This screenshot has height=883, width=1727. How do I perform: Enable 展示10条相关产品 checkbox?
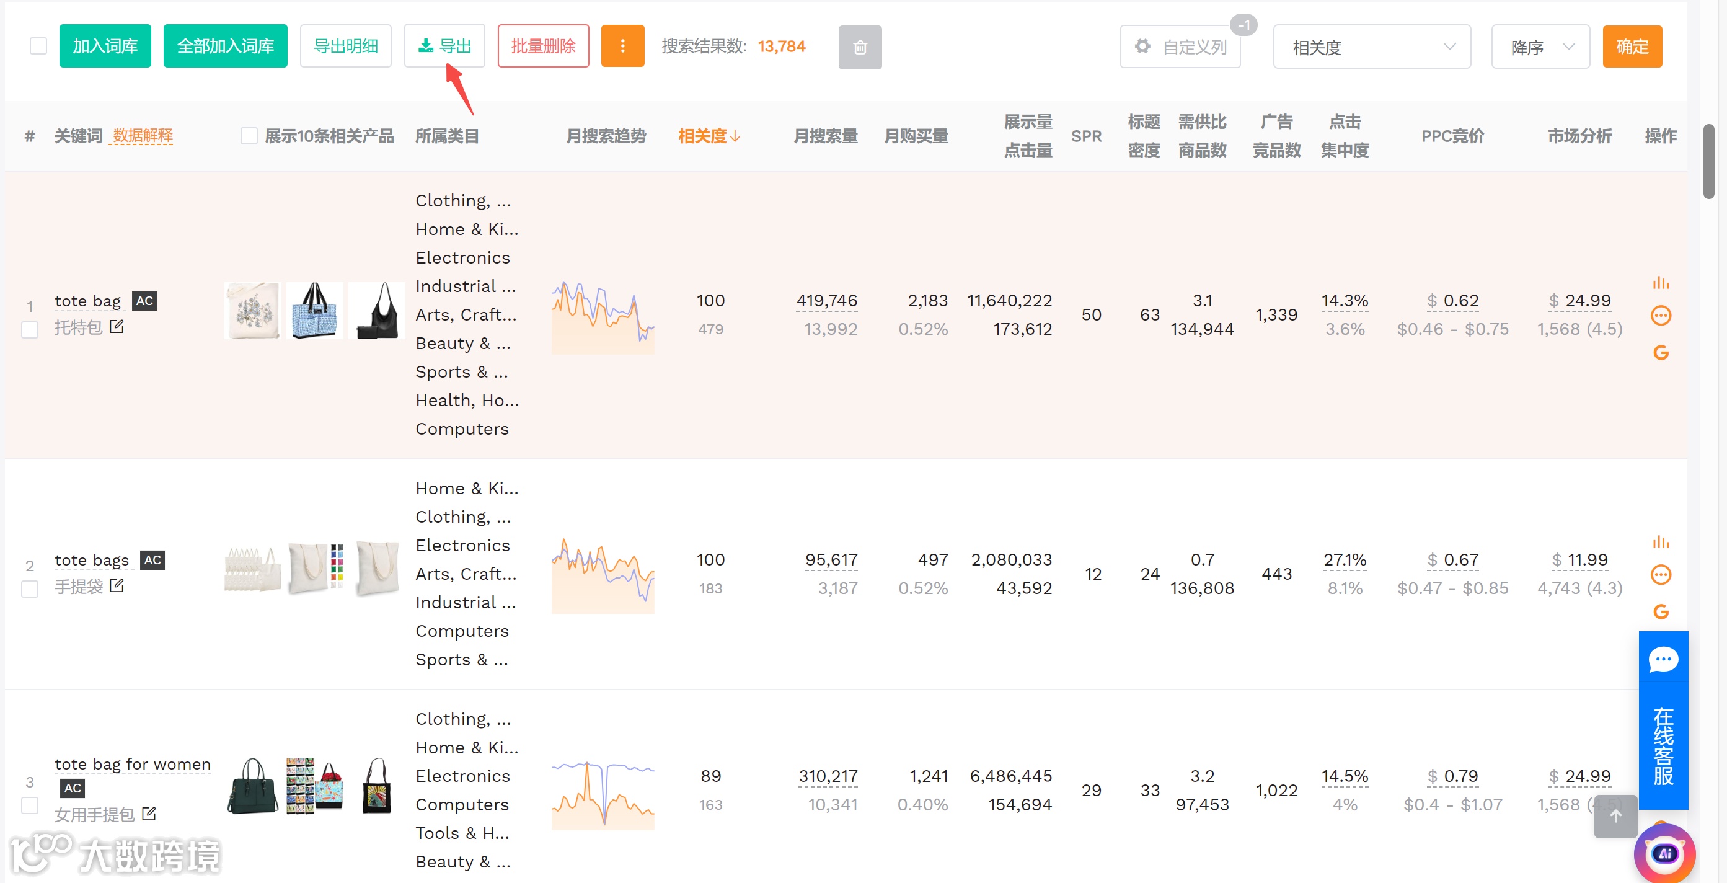click(249, 136)
